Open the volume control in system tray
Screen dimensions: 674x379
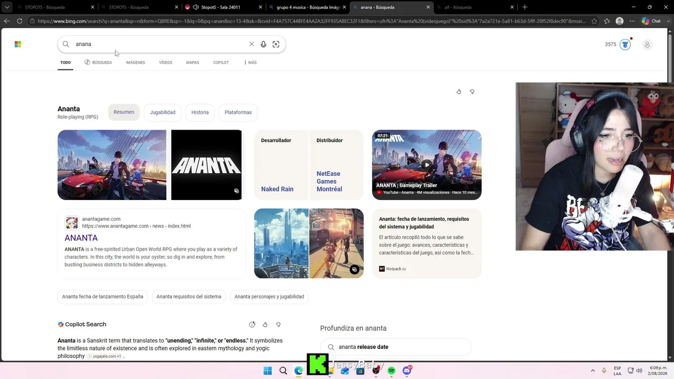[x=639, y=371]
